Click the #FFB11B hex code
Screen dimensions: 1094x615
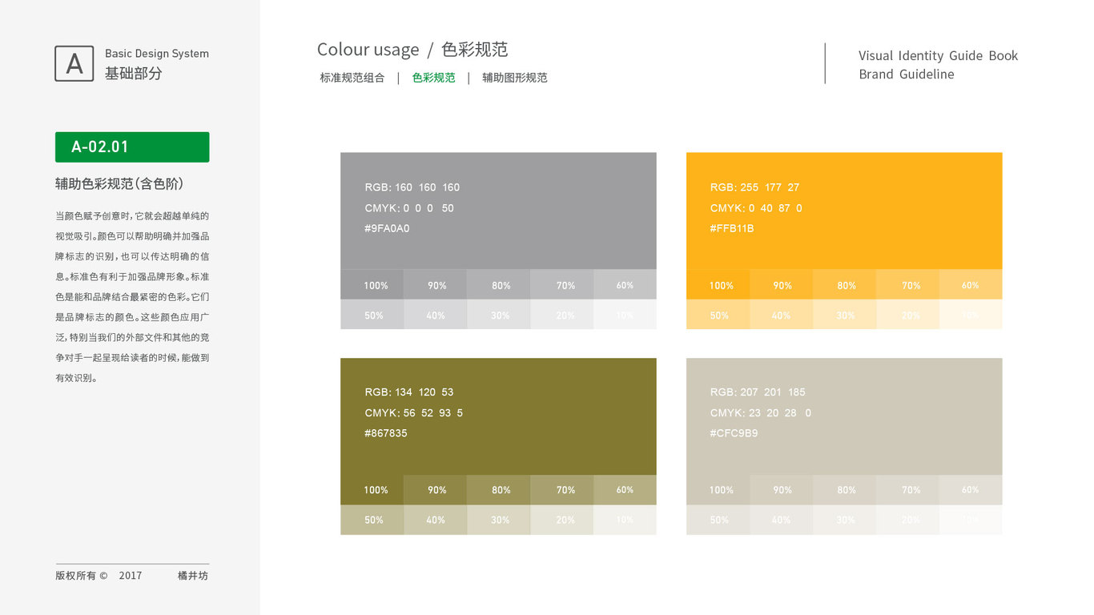(x=732, y=228)
